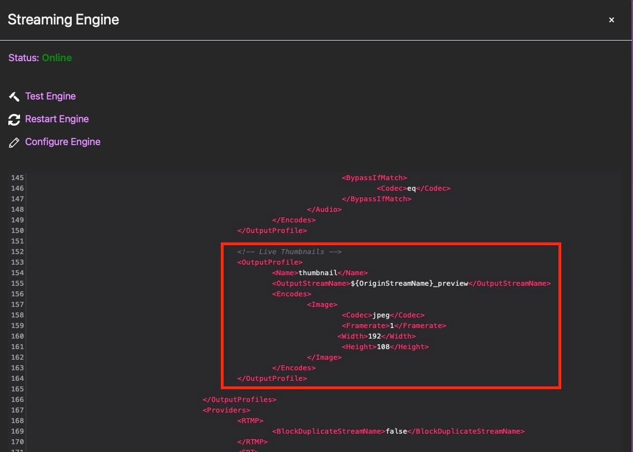Click the ${OriginStreamName}_preview output stream name
This screenshot has height=452, width=633.
tap(409, 284)
